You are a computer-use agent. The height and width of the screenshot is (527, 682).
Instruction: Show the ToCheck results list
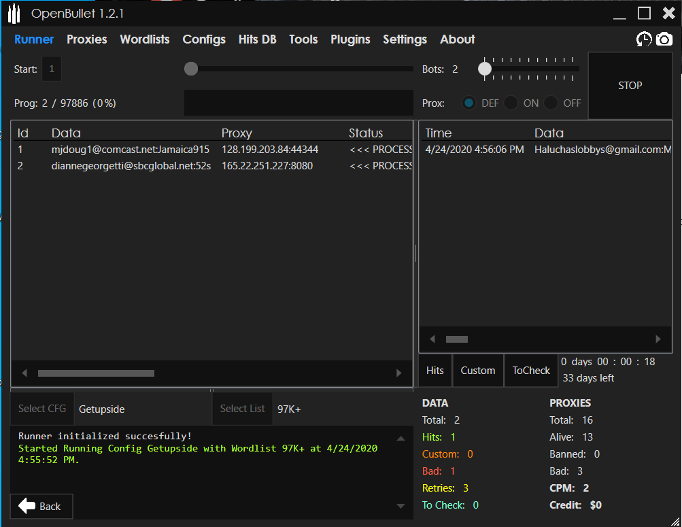pyautogui.click(x=531, y=371)
